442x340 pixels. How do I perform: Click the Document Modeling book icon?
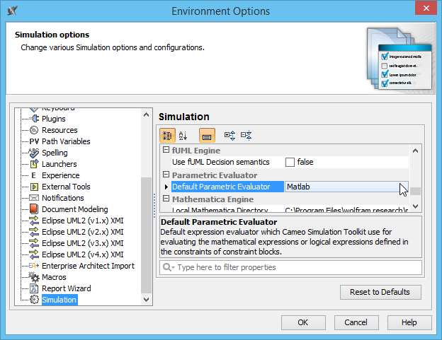click(x=34, y=209)
